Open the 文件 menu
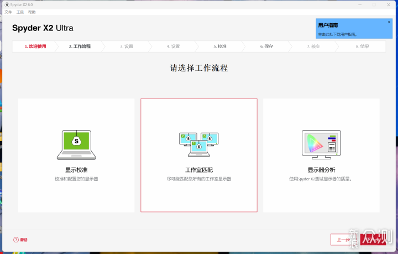The width and height of the screenshot is (398, 254). (8, 12)
